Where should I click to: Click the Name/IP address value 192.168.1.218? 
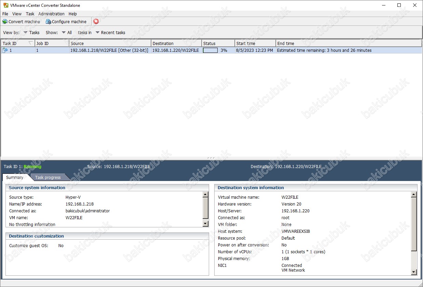[x=80, y=204]
